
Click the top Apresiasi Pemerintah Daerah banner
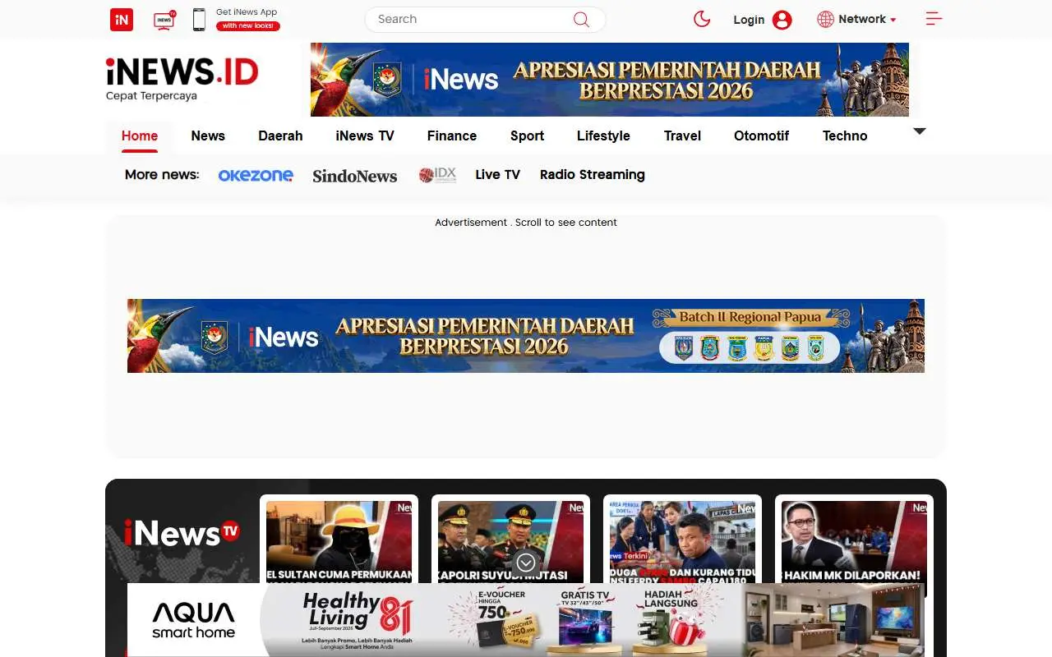coord(610,80)
